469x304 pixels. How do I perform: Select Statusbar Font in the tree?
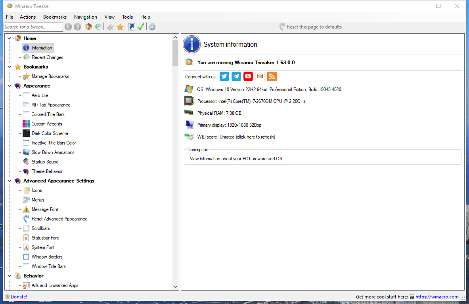(45, 238)
